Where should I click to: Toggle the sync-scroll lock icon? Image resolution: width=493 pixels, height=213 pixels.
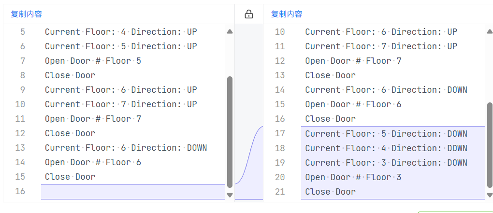[249, 14]
